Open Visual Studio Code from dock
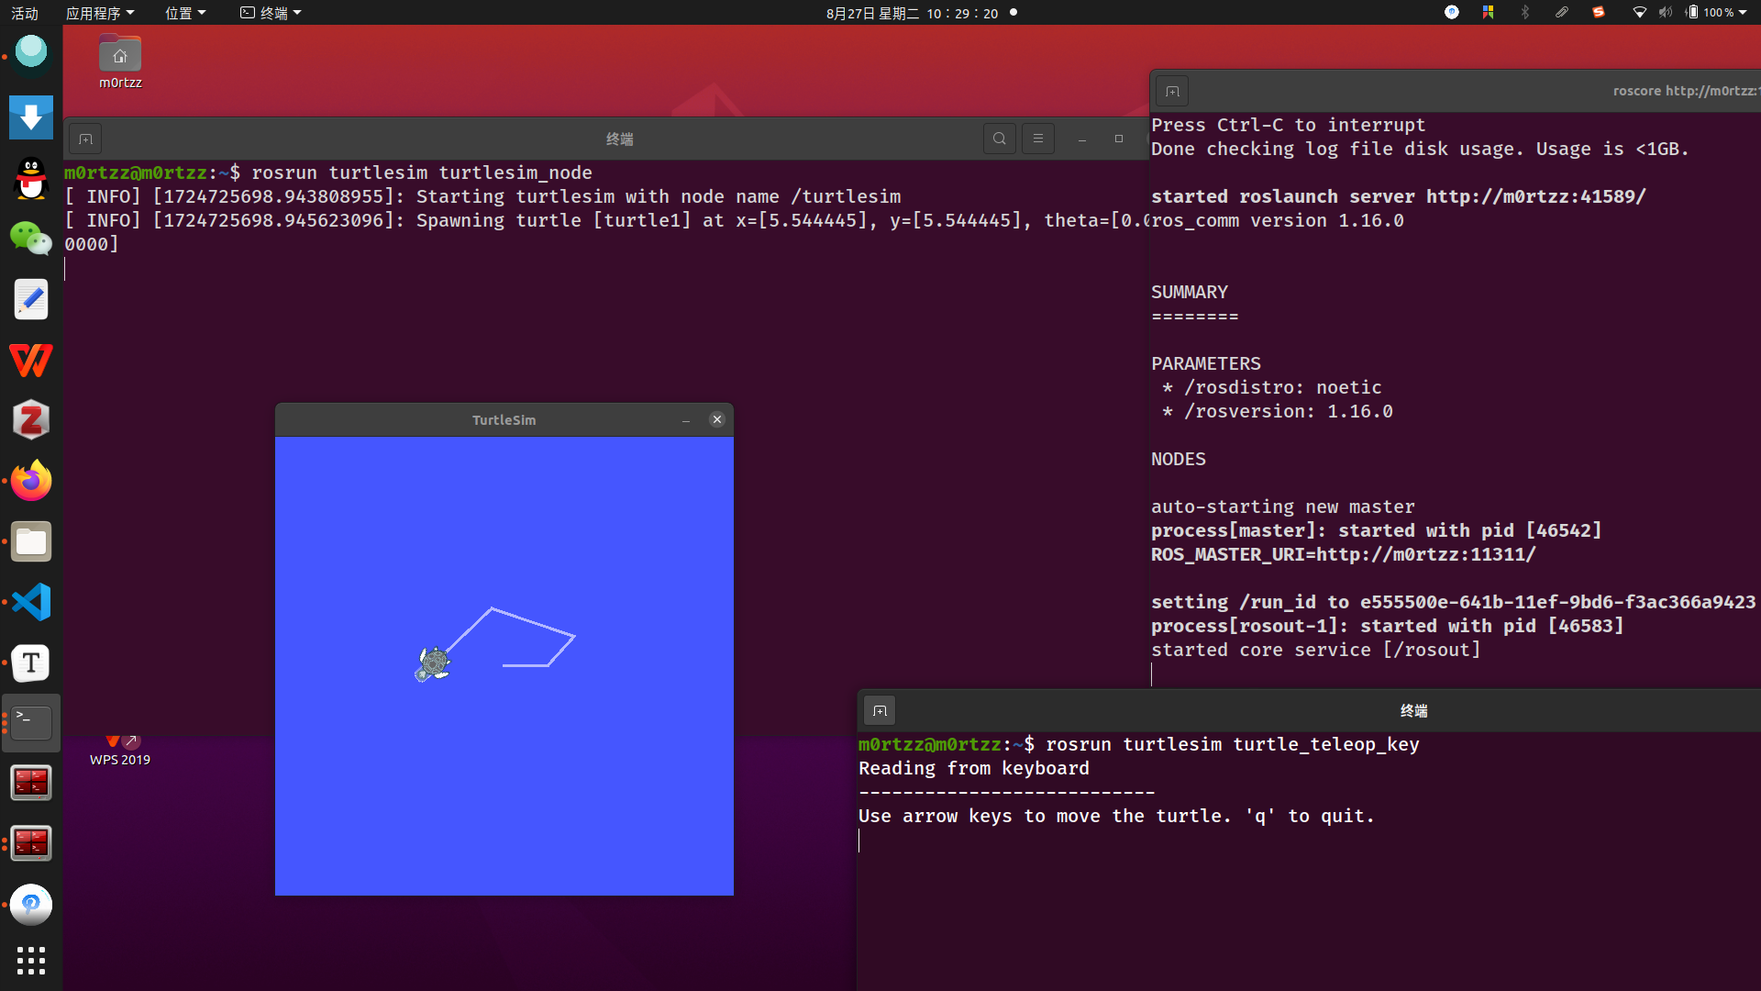Screen dimensions: 1761x991 (31, 603)
